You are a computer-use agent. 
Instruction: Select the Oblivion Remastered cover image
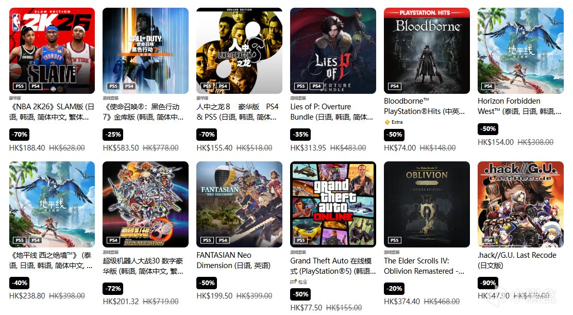[x=427, y=204]
